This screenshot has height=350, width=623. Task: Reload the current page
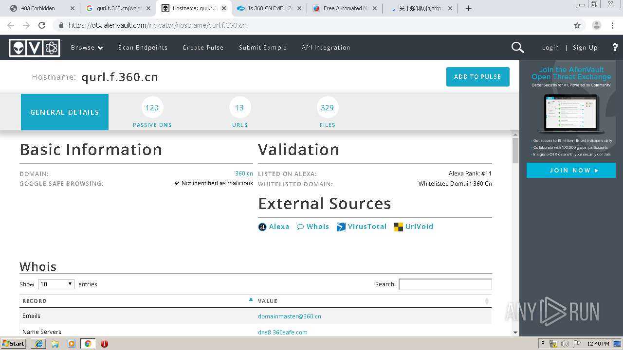click(42, 25)
